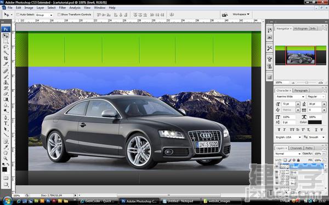
Task: Select the Eraser tool
Action: (5, 93)
